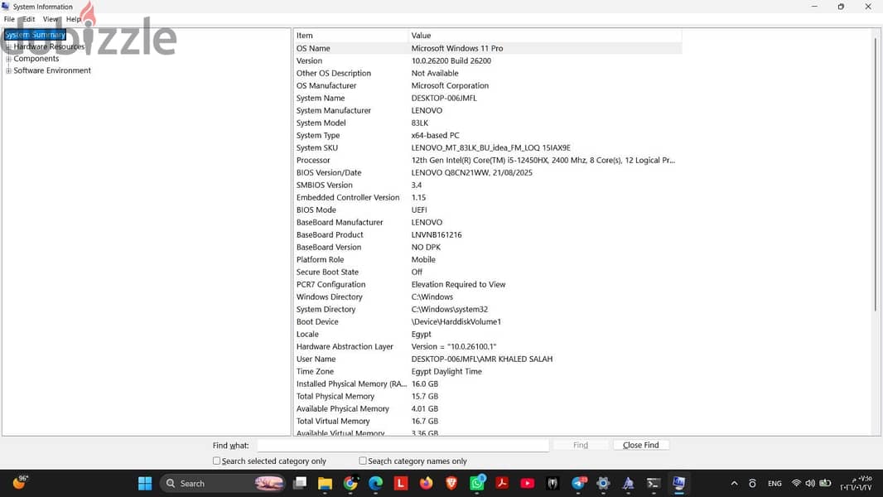Screen dimensions: 883x497
Task: Click the System Model value 83LK
Action: coord(419,123)
